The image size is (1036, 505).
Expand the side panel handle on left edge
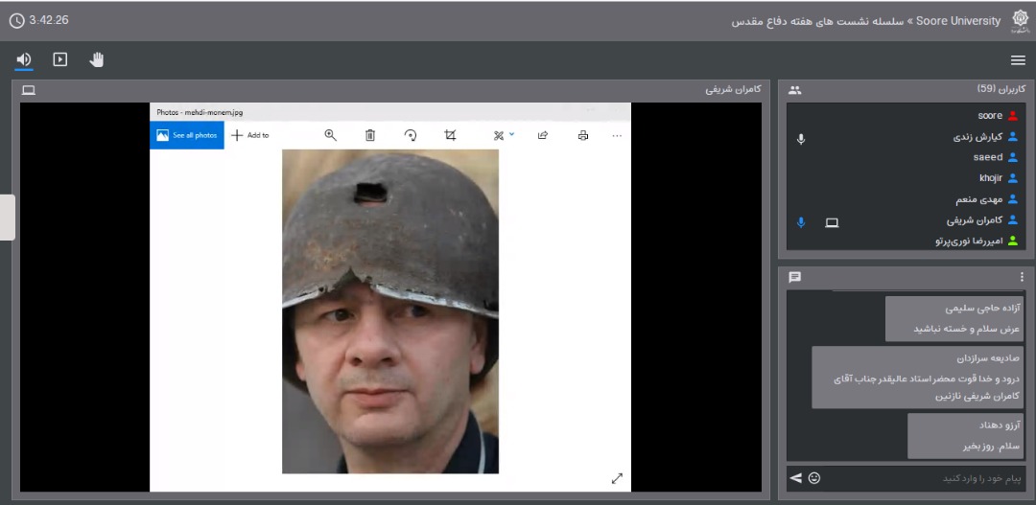click(8, 218)
